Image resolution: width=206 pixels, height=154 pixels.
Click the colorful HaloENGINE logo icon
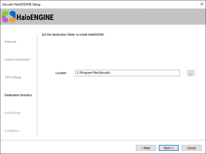(9, 17)
